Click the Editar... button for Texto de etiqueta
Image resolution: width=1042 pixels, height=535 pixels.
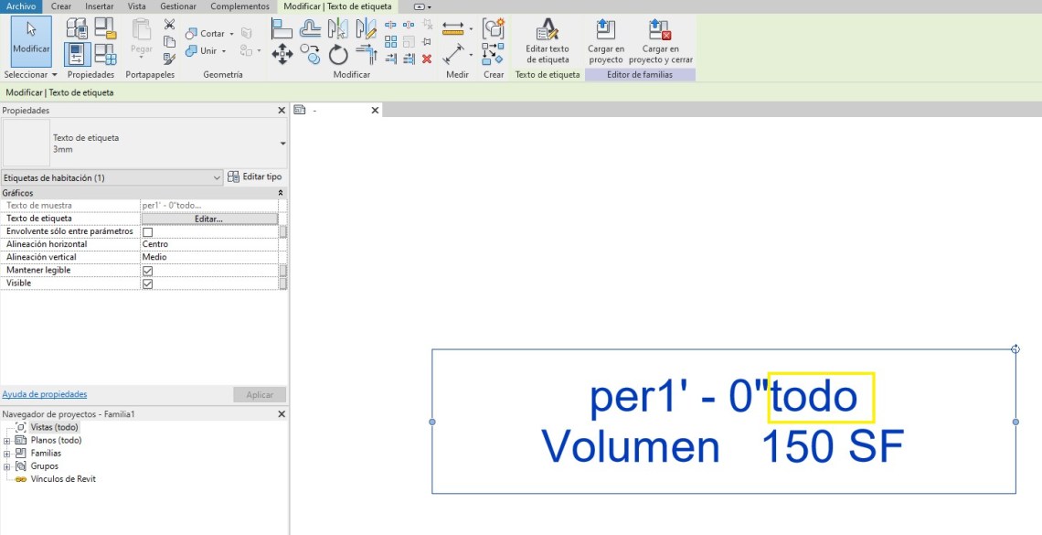coord(208,219)
